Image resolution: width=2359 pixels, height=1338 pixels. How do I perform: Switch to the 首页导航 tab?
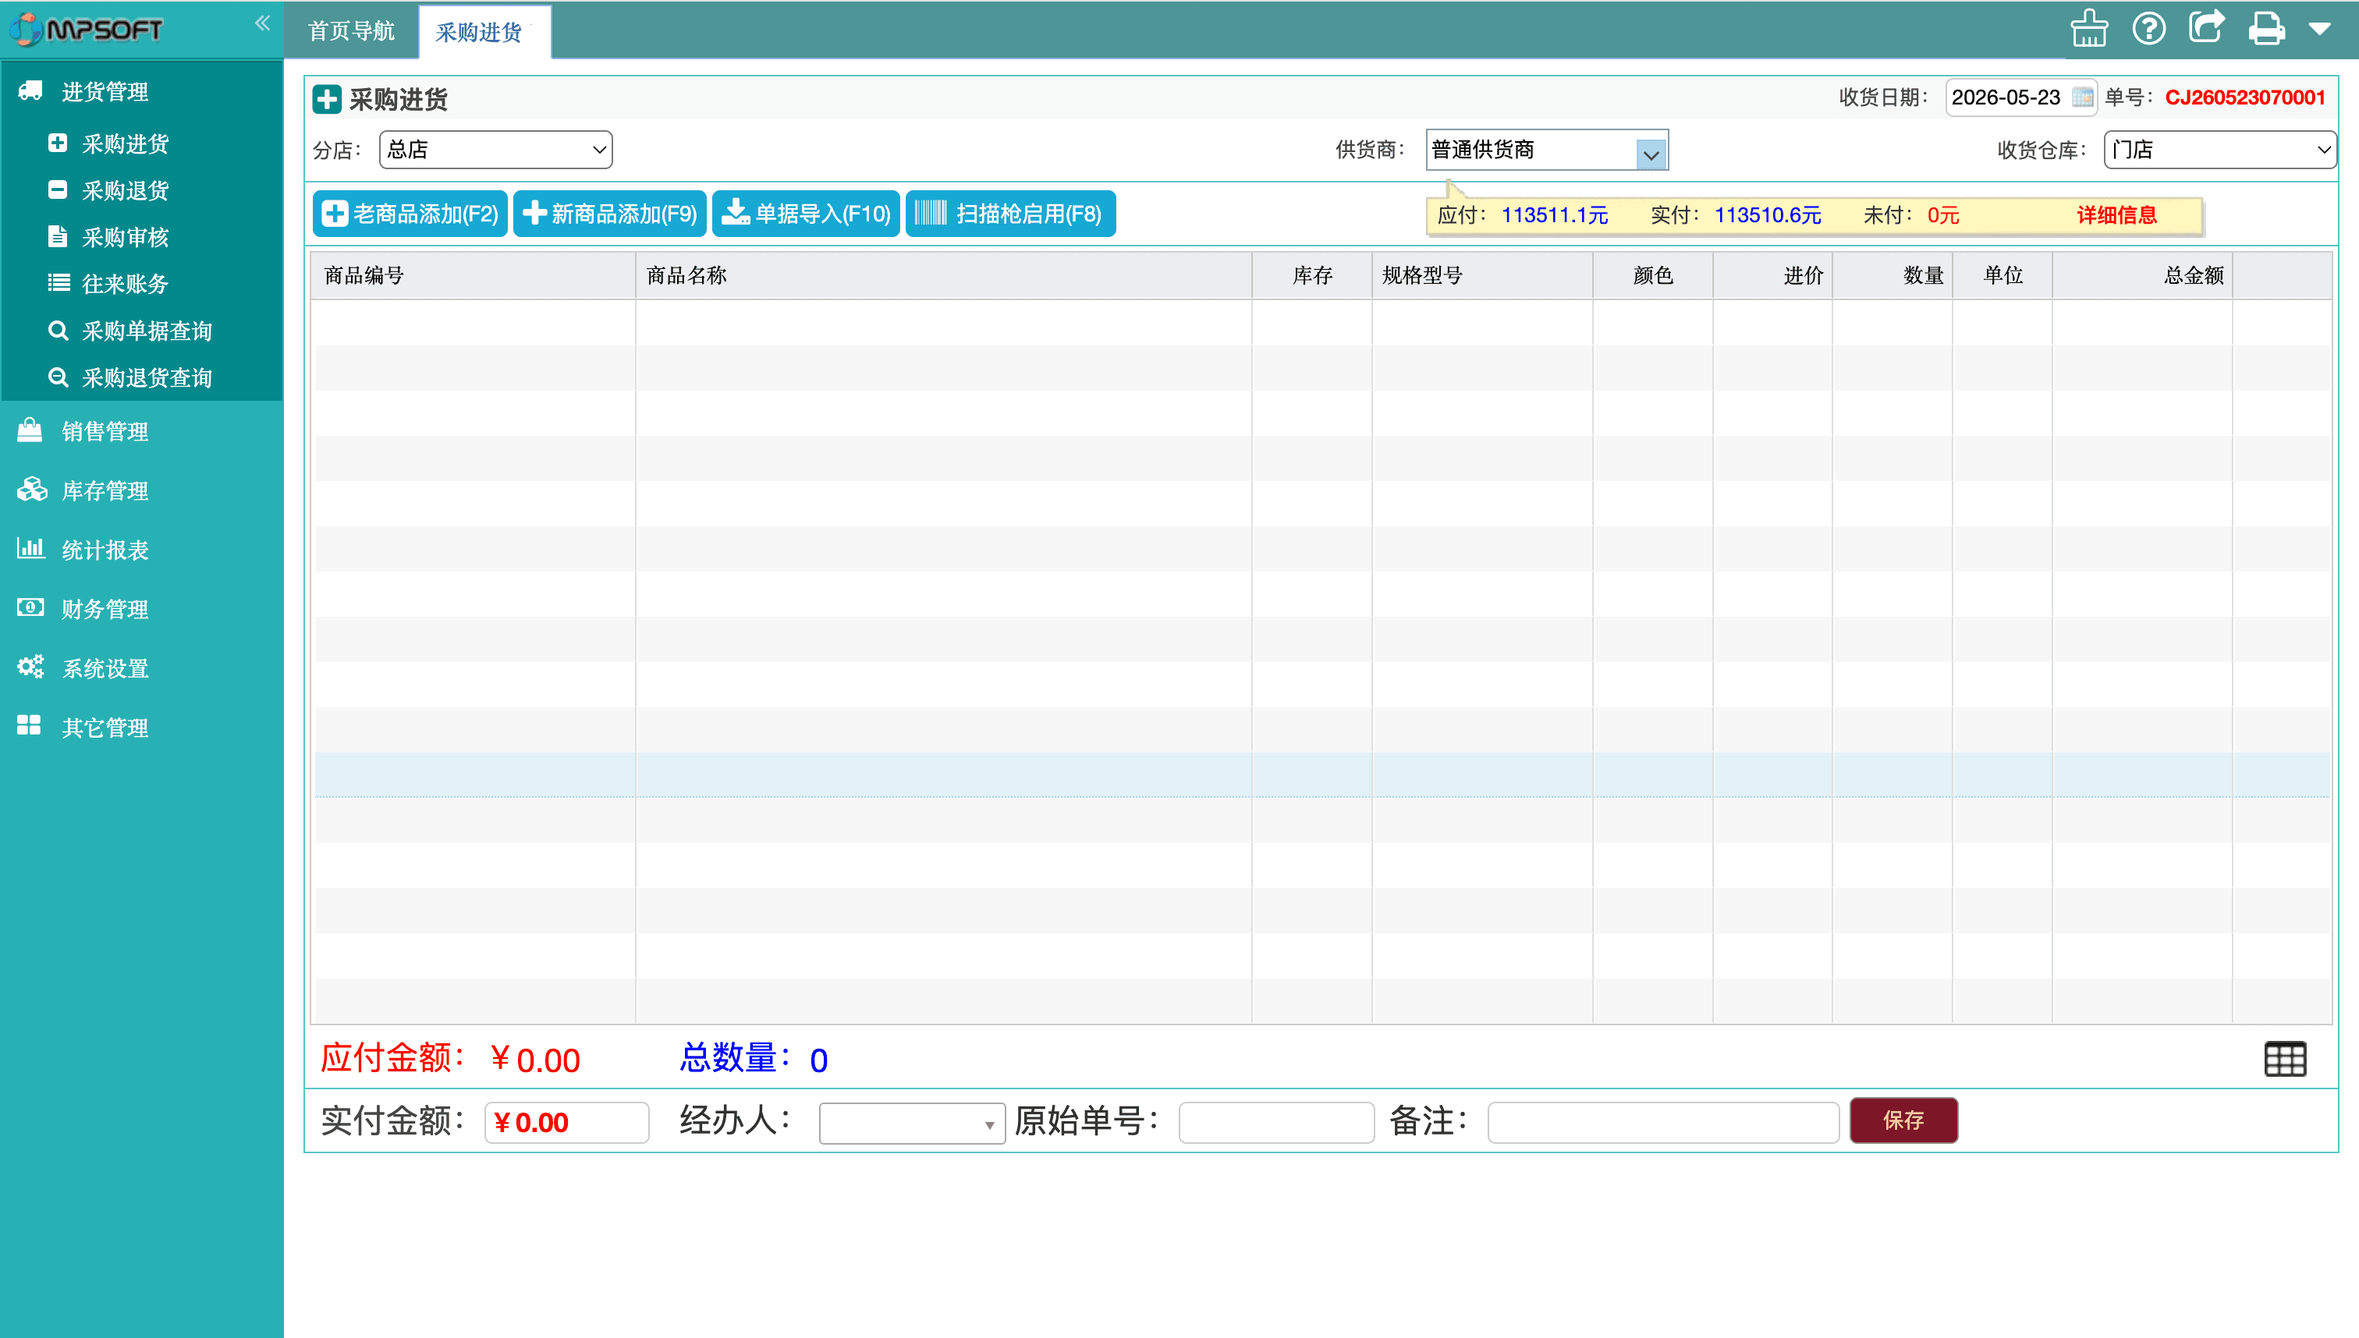[x=351, y=31]
